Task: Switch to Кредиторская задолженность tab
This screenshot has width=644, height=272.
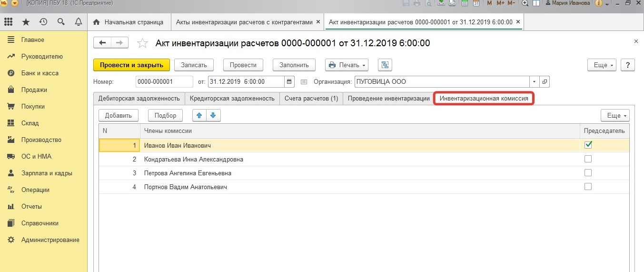Action: [x=232, y=99]
